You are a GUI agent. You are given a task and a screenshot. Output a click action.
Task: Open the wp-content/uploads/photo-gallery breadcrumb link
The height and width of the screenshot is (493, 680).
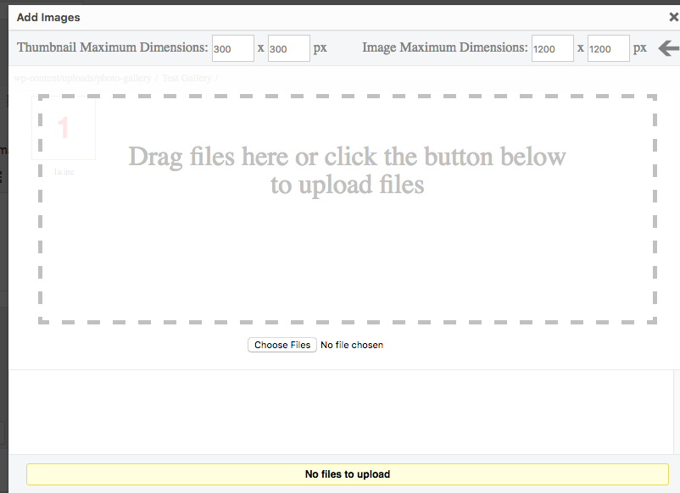click(x=82, y=78)
